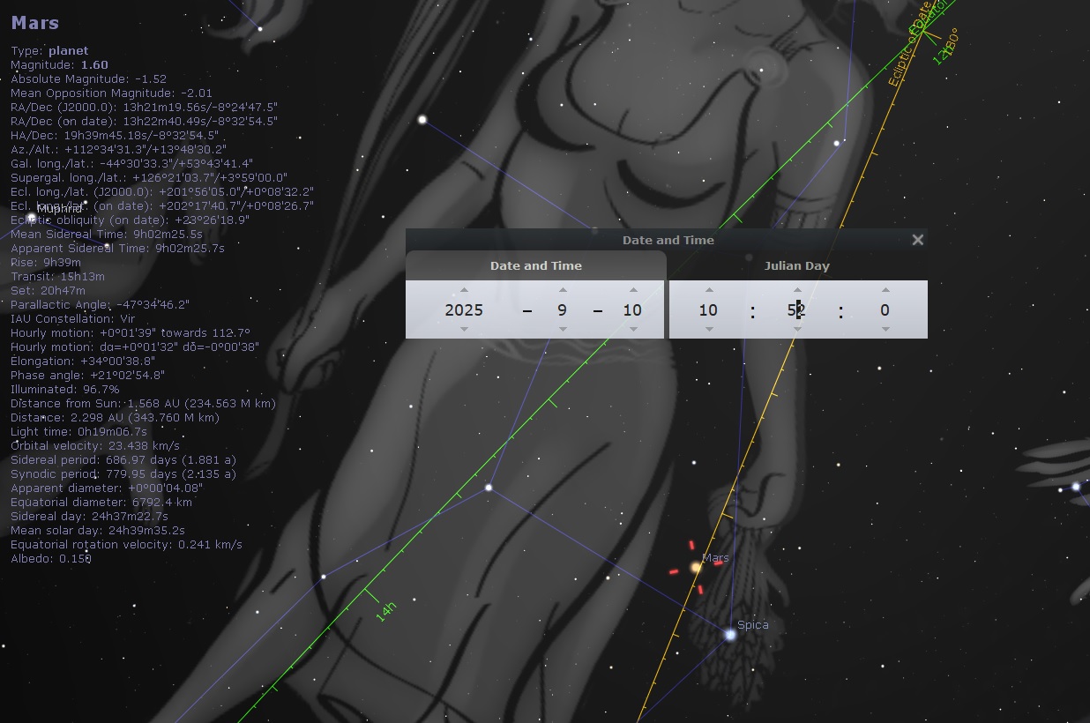Advance the minutes with the up arrow
Screen dimensions: 1090x723
797,290
